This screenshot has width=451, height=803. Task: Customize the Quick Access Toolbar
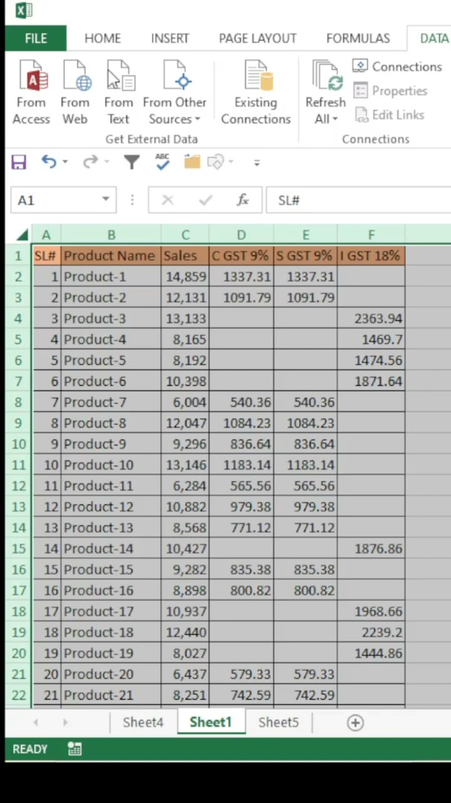coord(257,162)
